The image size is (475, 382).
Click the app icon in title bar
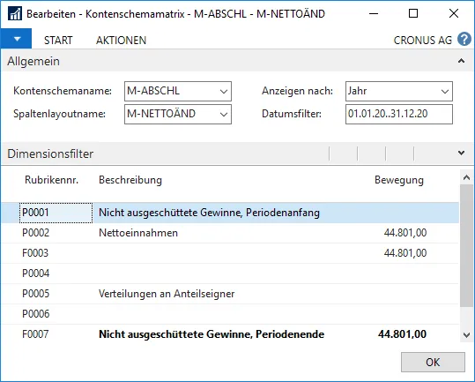tap(15, 13)
